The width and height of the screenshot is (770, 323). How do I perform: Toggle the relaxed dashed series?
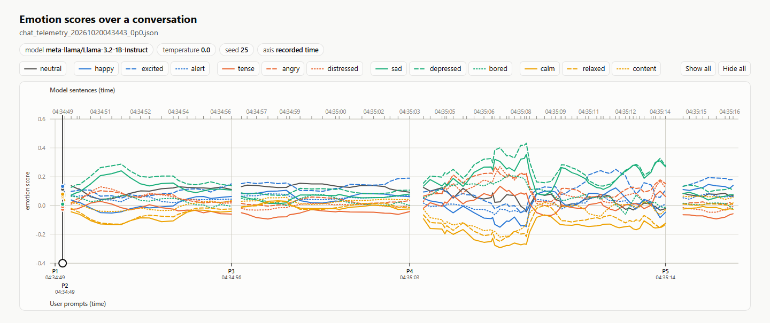click(586, 68)
